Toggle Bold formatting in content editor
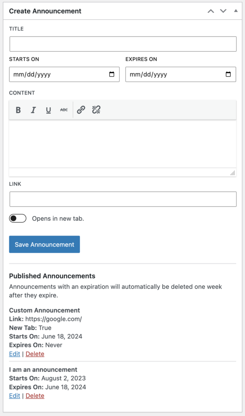The width and height of the screenshot is (245, 416). pos(18,110)
